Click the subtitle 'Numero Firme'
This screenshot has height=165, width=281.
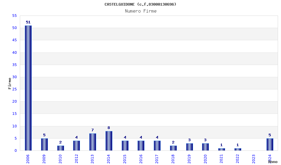click(141, 11)
